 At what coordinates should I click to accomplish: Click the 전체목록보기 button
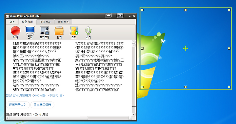(18, 105)
